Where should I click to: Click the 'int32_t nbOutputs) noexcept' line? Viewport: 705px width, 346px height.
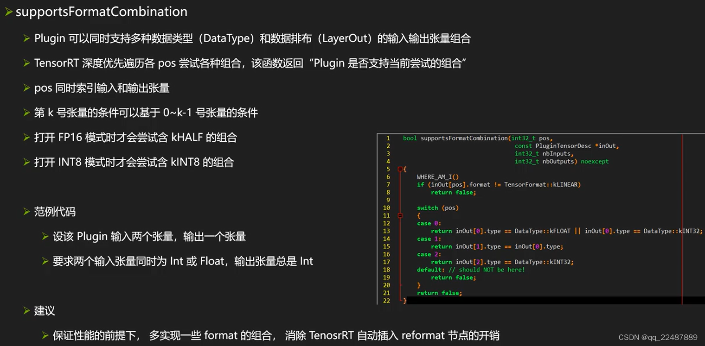562,162
